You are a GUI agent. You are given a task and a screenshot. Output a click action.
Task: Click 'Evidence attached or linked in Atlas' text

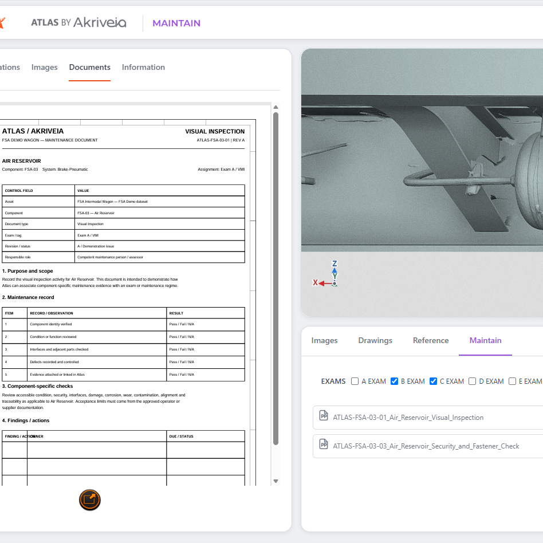[x=57, y=375]
